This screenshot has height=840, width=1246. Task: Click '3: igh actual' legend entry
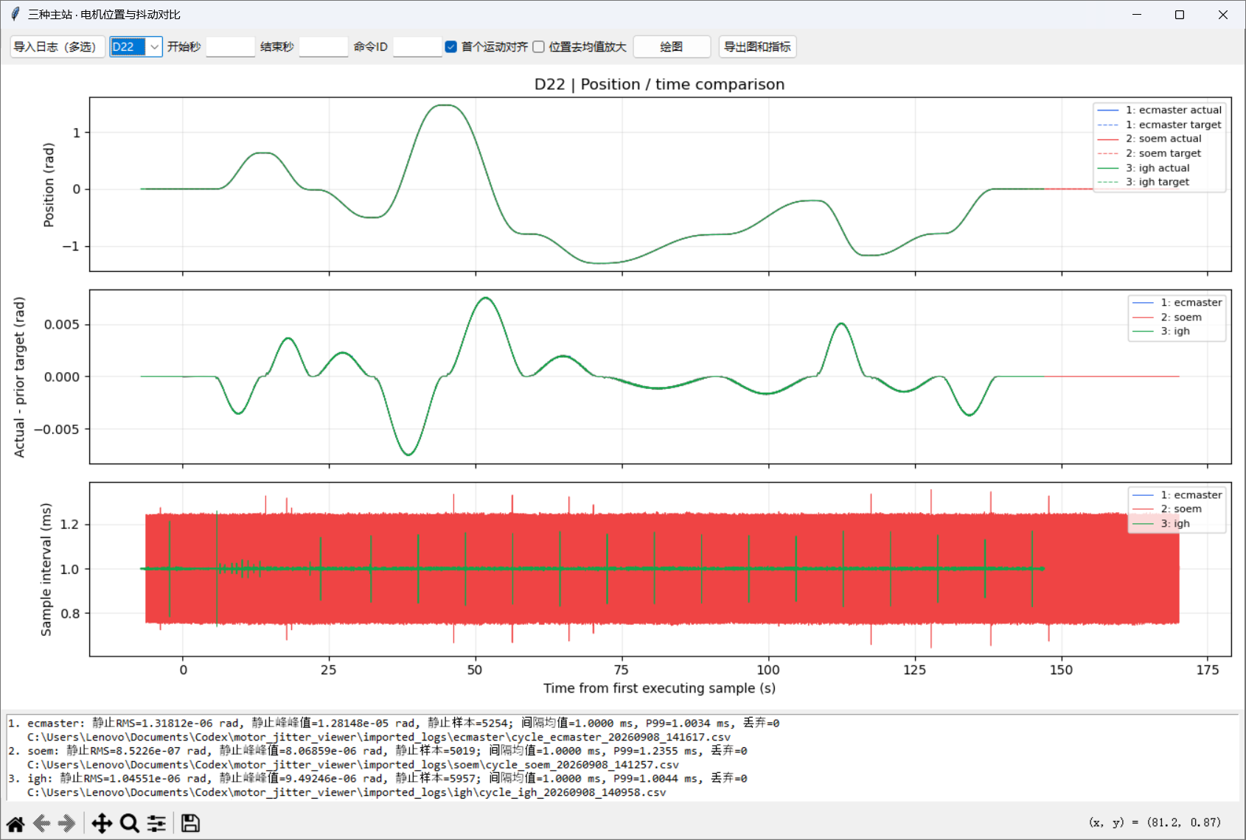tap(1144, 168)
